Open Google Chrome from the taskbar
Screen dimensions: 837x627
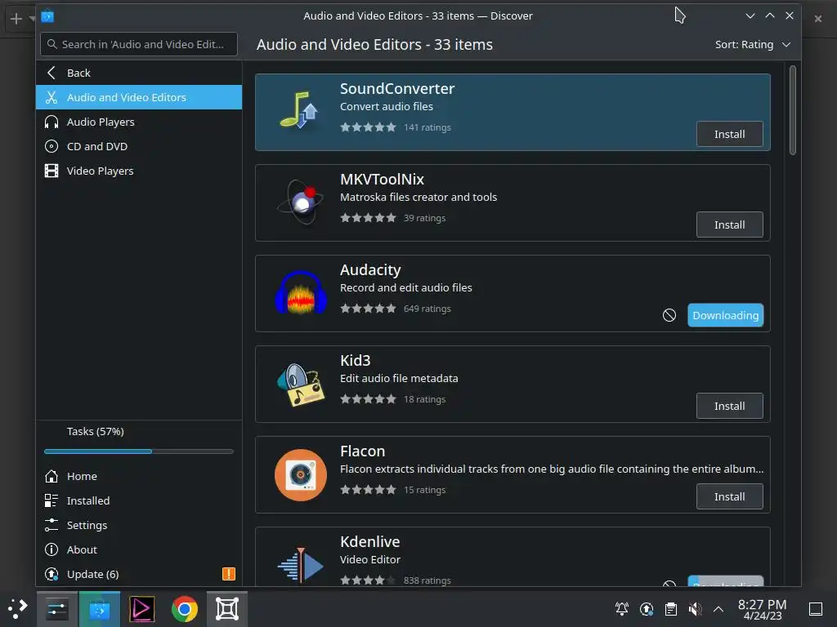184,608
